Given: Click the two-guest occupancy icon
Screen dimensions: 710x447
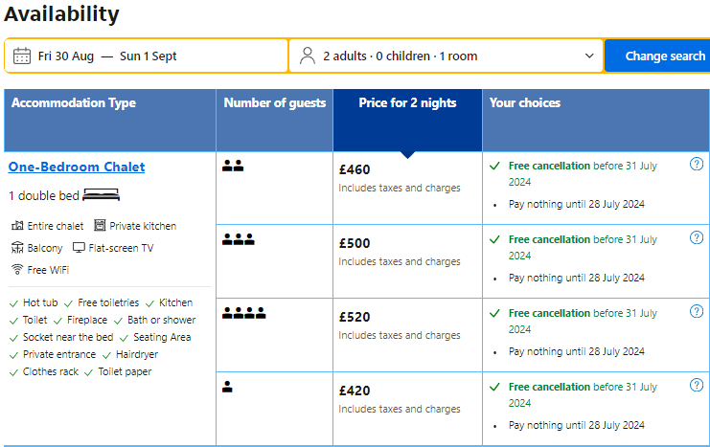Looking at the screenshot, I should pos(233,166).
